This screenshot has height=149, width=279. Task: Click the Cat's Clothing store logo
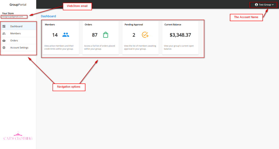click(x=18, y=136)
